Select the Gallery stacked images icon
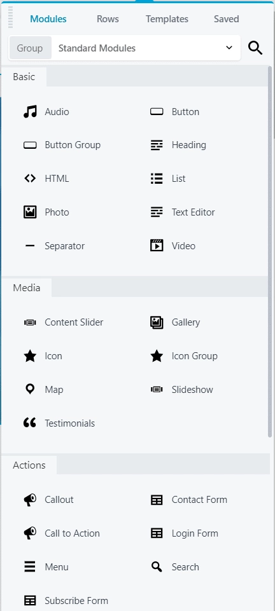 click(157, 322)
